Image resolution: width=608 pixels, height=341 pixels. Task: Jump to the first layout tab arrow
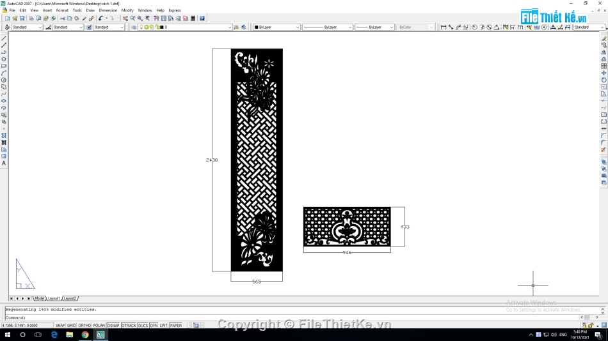(12, 298)
